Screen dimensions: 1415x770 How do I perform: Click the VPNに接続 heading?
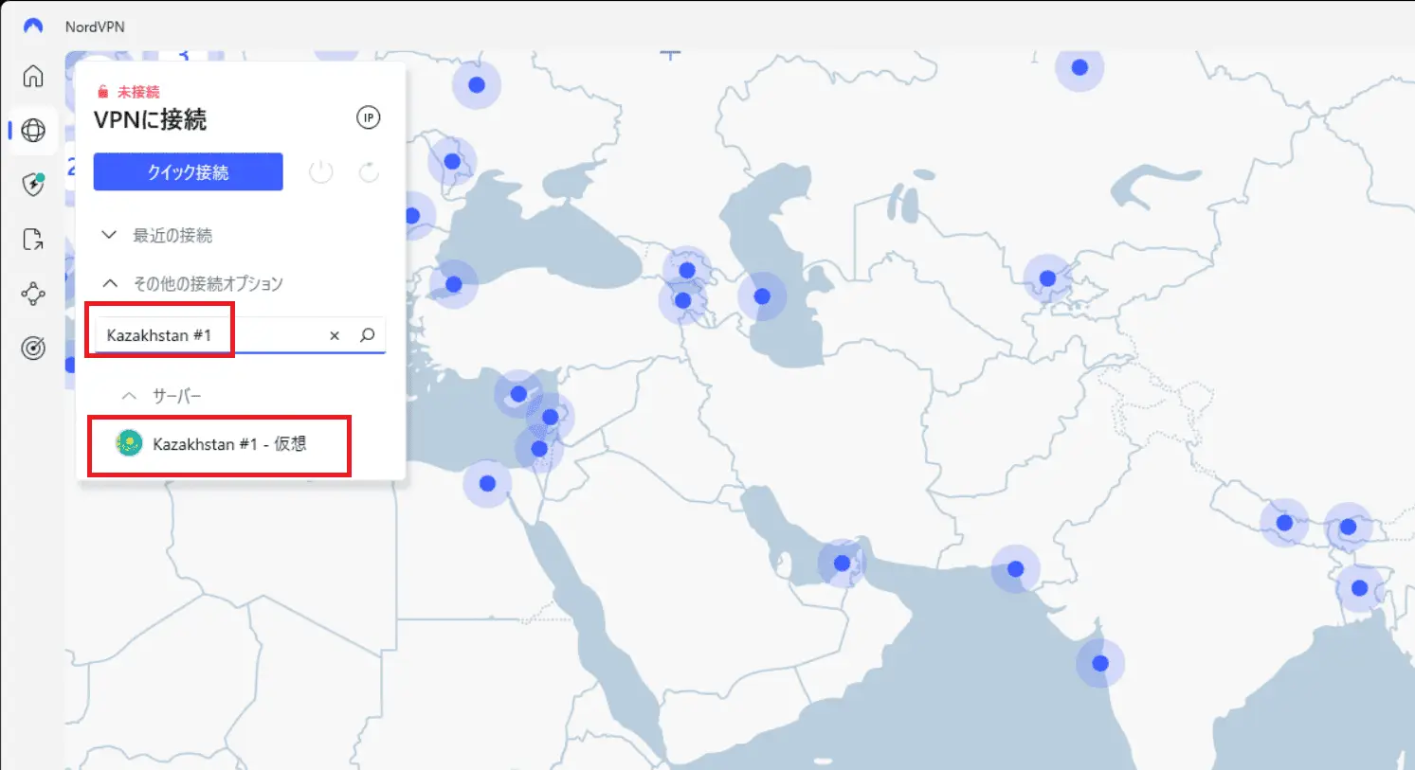[x=150, y=119]
